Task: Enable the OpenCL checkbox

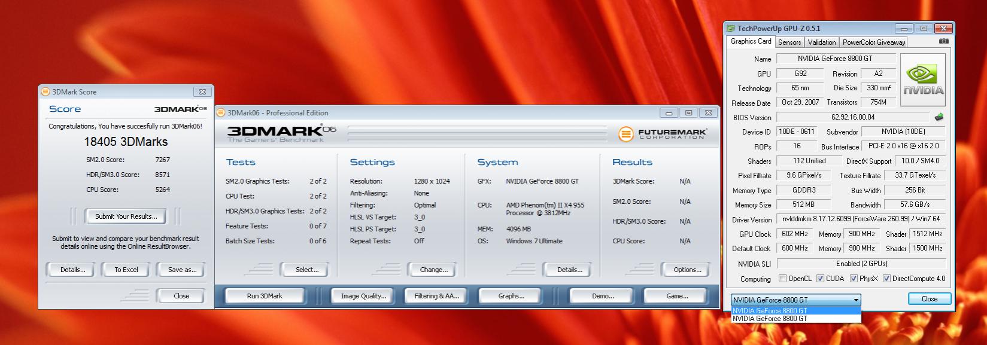Action: (782, 279)
